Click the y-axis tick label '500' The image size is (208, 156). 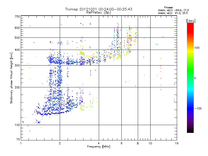17,38
